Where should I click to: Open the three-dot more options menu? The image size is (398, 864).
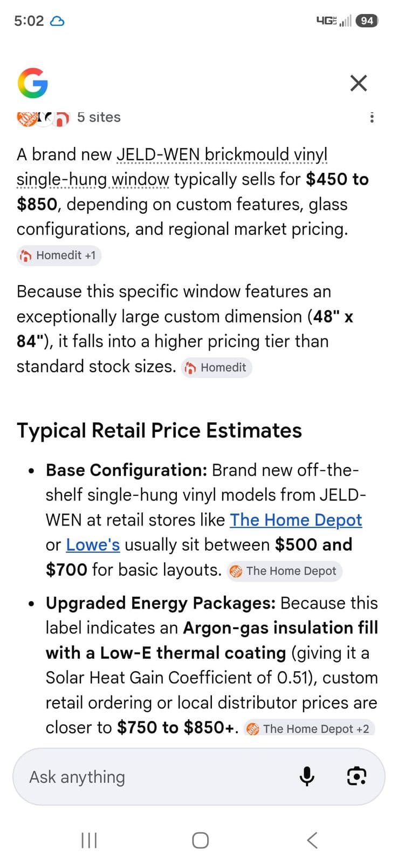pyautogui.click(x=372, y=117)
